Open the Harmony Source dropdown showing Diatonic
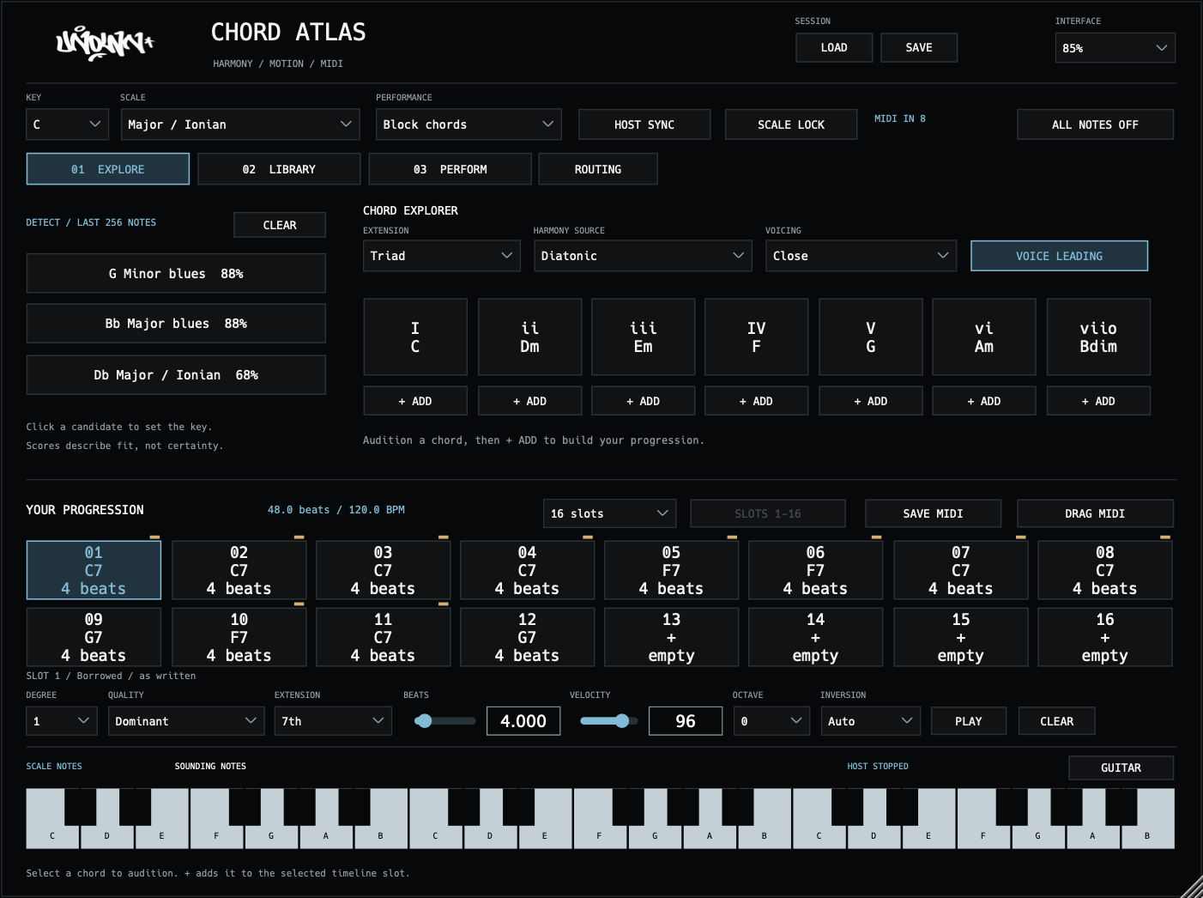The image size is (1203, 898). click(643, 256)
